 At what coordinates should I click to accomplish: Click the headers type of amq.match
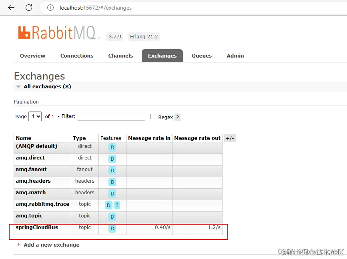[x=85, y=193]
